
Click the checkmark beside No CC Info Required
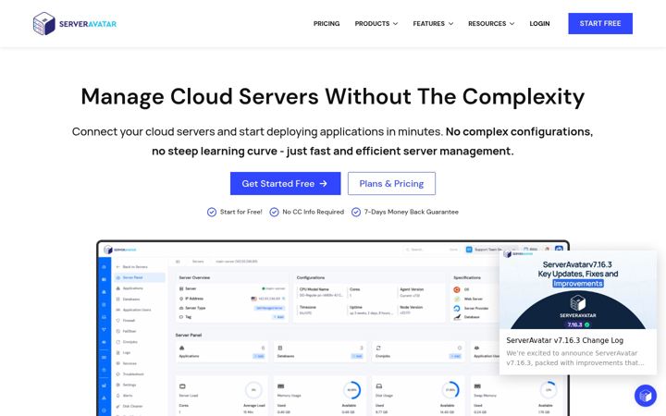(275, 212)
